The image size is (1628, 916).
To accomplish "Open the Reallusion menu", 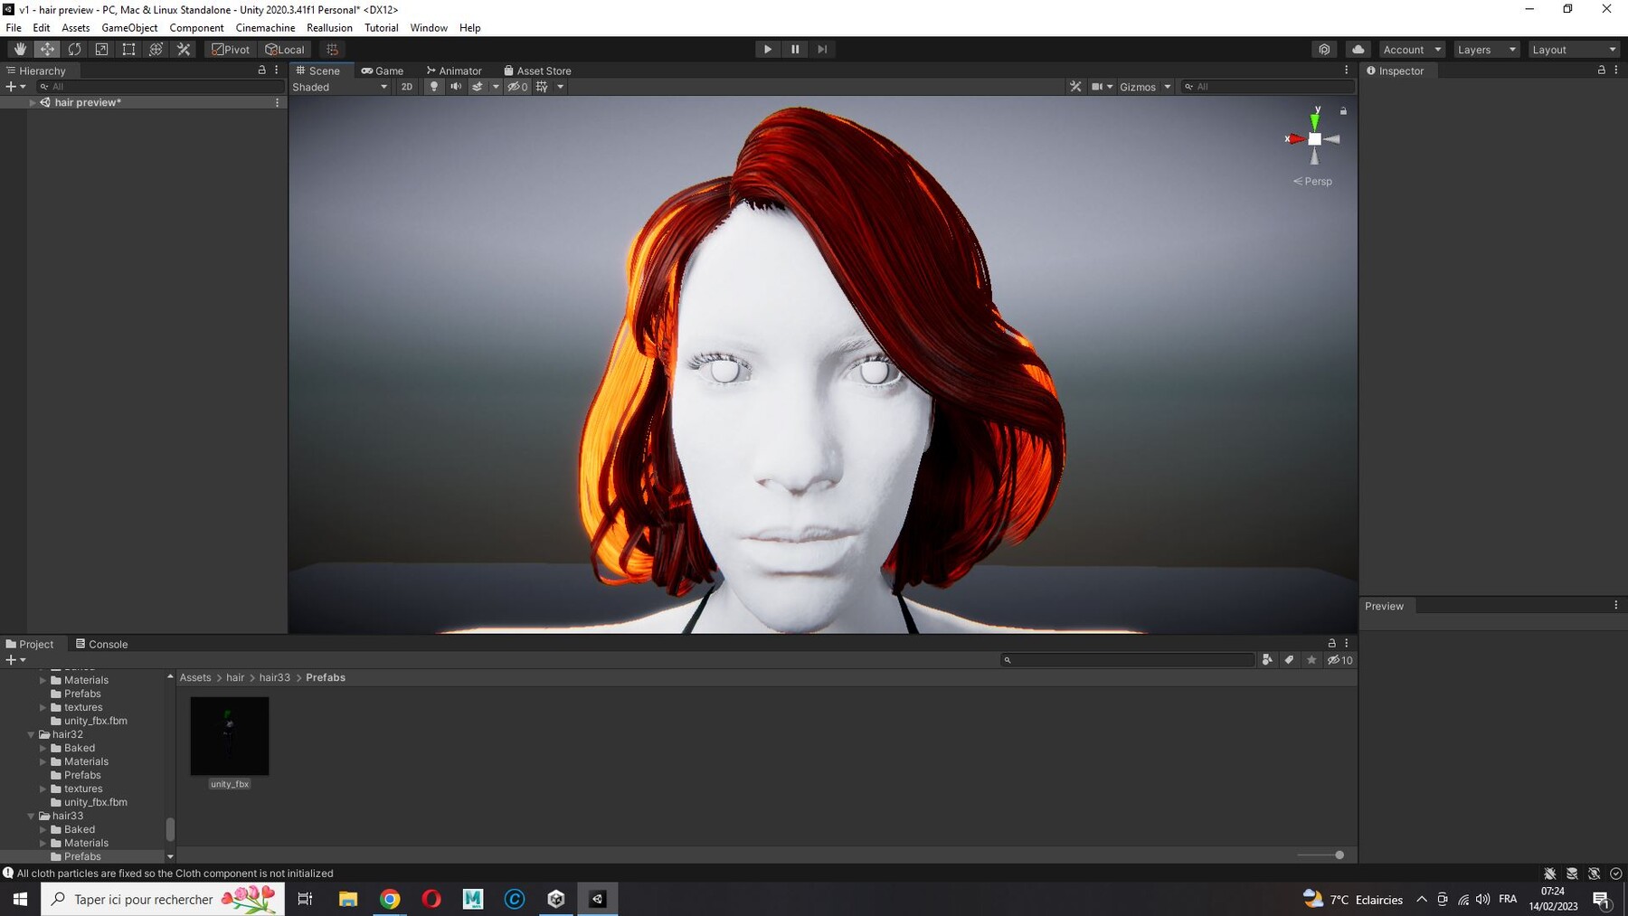I will [329, 28].
